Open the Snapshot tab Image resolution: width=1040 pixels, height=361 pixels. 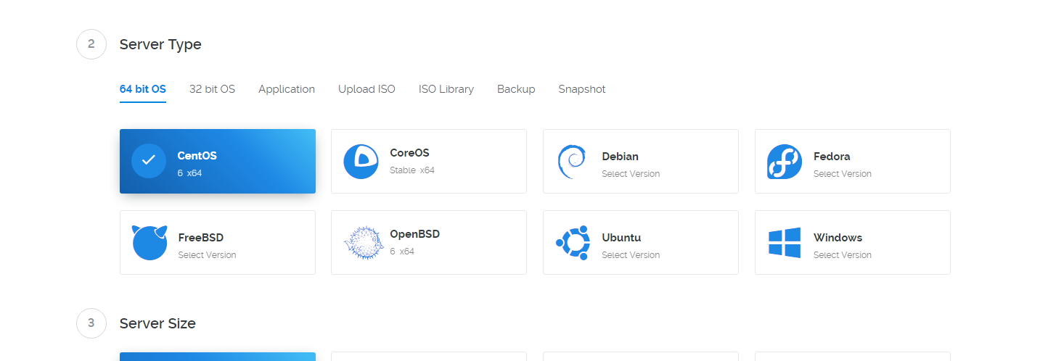pos(582,89)
